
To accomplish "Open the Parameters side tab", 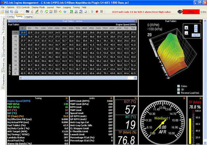I will [x=3, y=81].
